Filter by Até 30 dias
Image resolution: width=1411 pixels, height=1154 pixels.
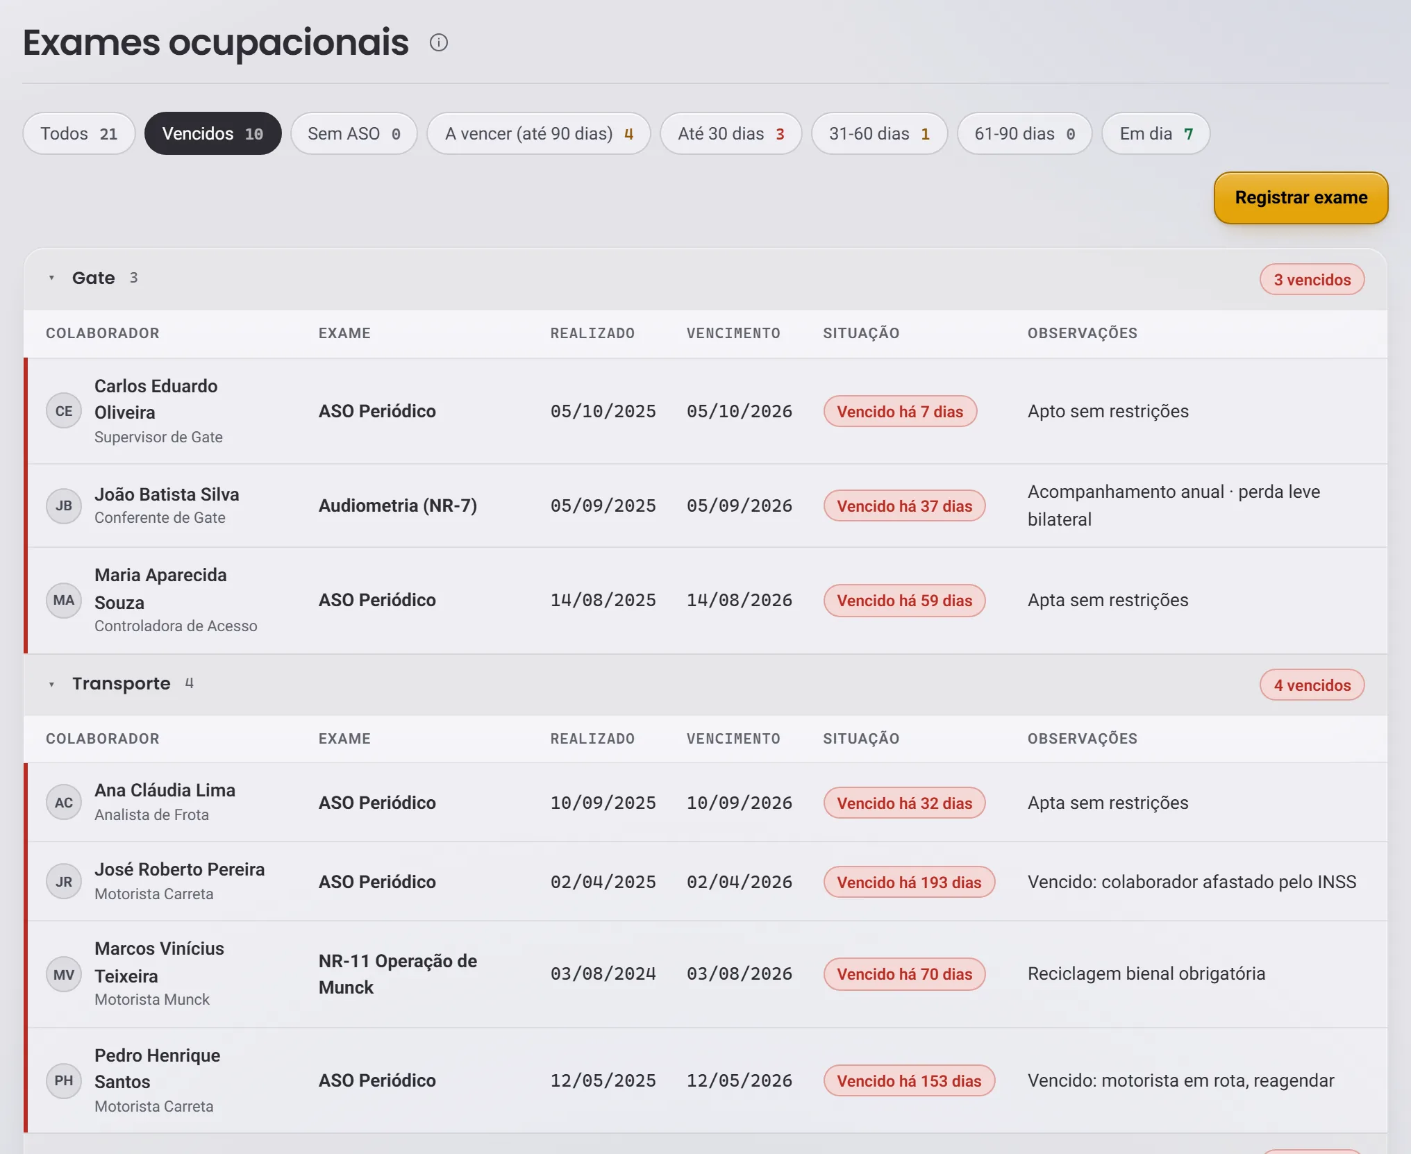pyautogui.click(x=731, y=133)
